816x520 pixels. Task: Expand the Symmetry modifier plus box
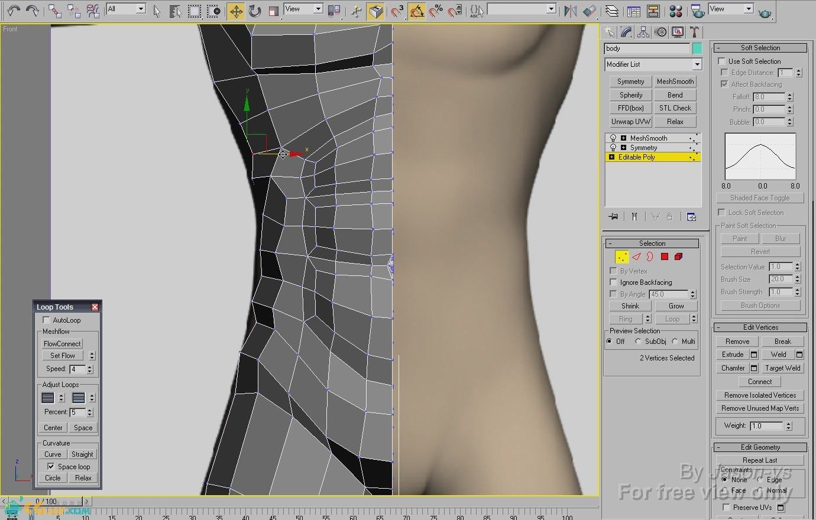[623, 148]
